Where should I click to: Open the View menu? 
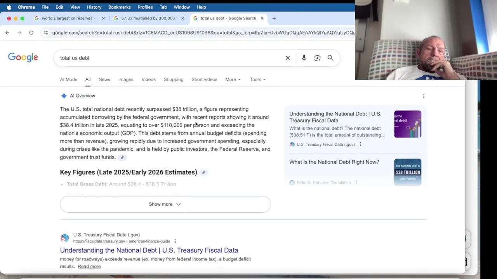(75, 7)
